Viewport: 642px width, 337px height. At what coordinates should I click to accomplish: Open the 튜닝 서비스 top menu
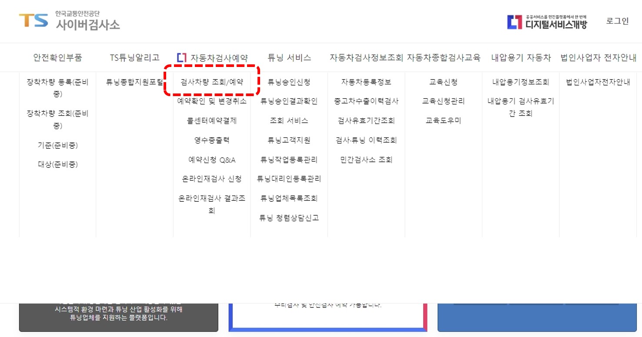pyautogui.click(x=289, y=57)
